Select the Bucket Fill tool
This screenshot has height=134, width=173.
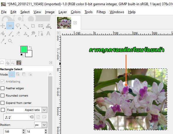click(x=3, y=33)
